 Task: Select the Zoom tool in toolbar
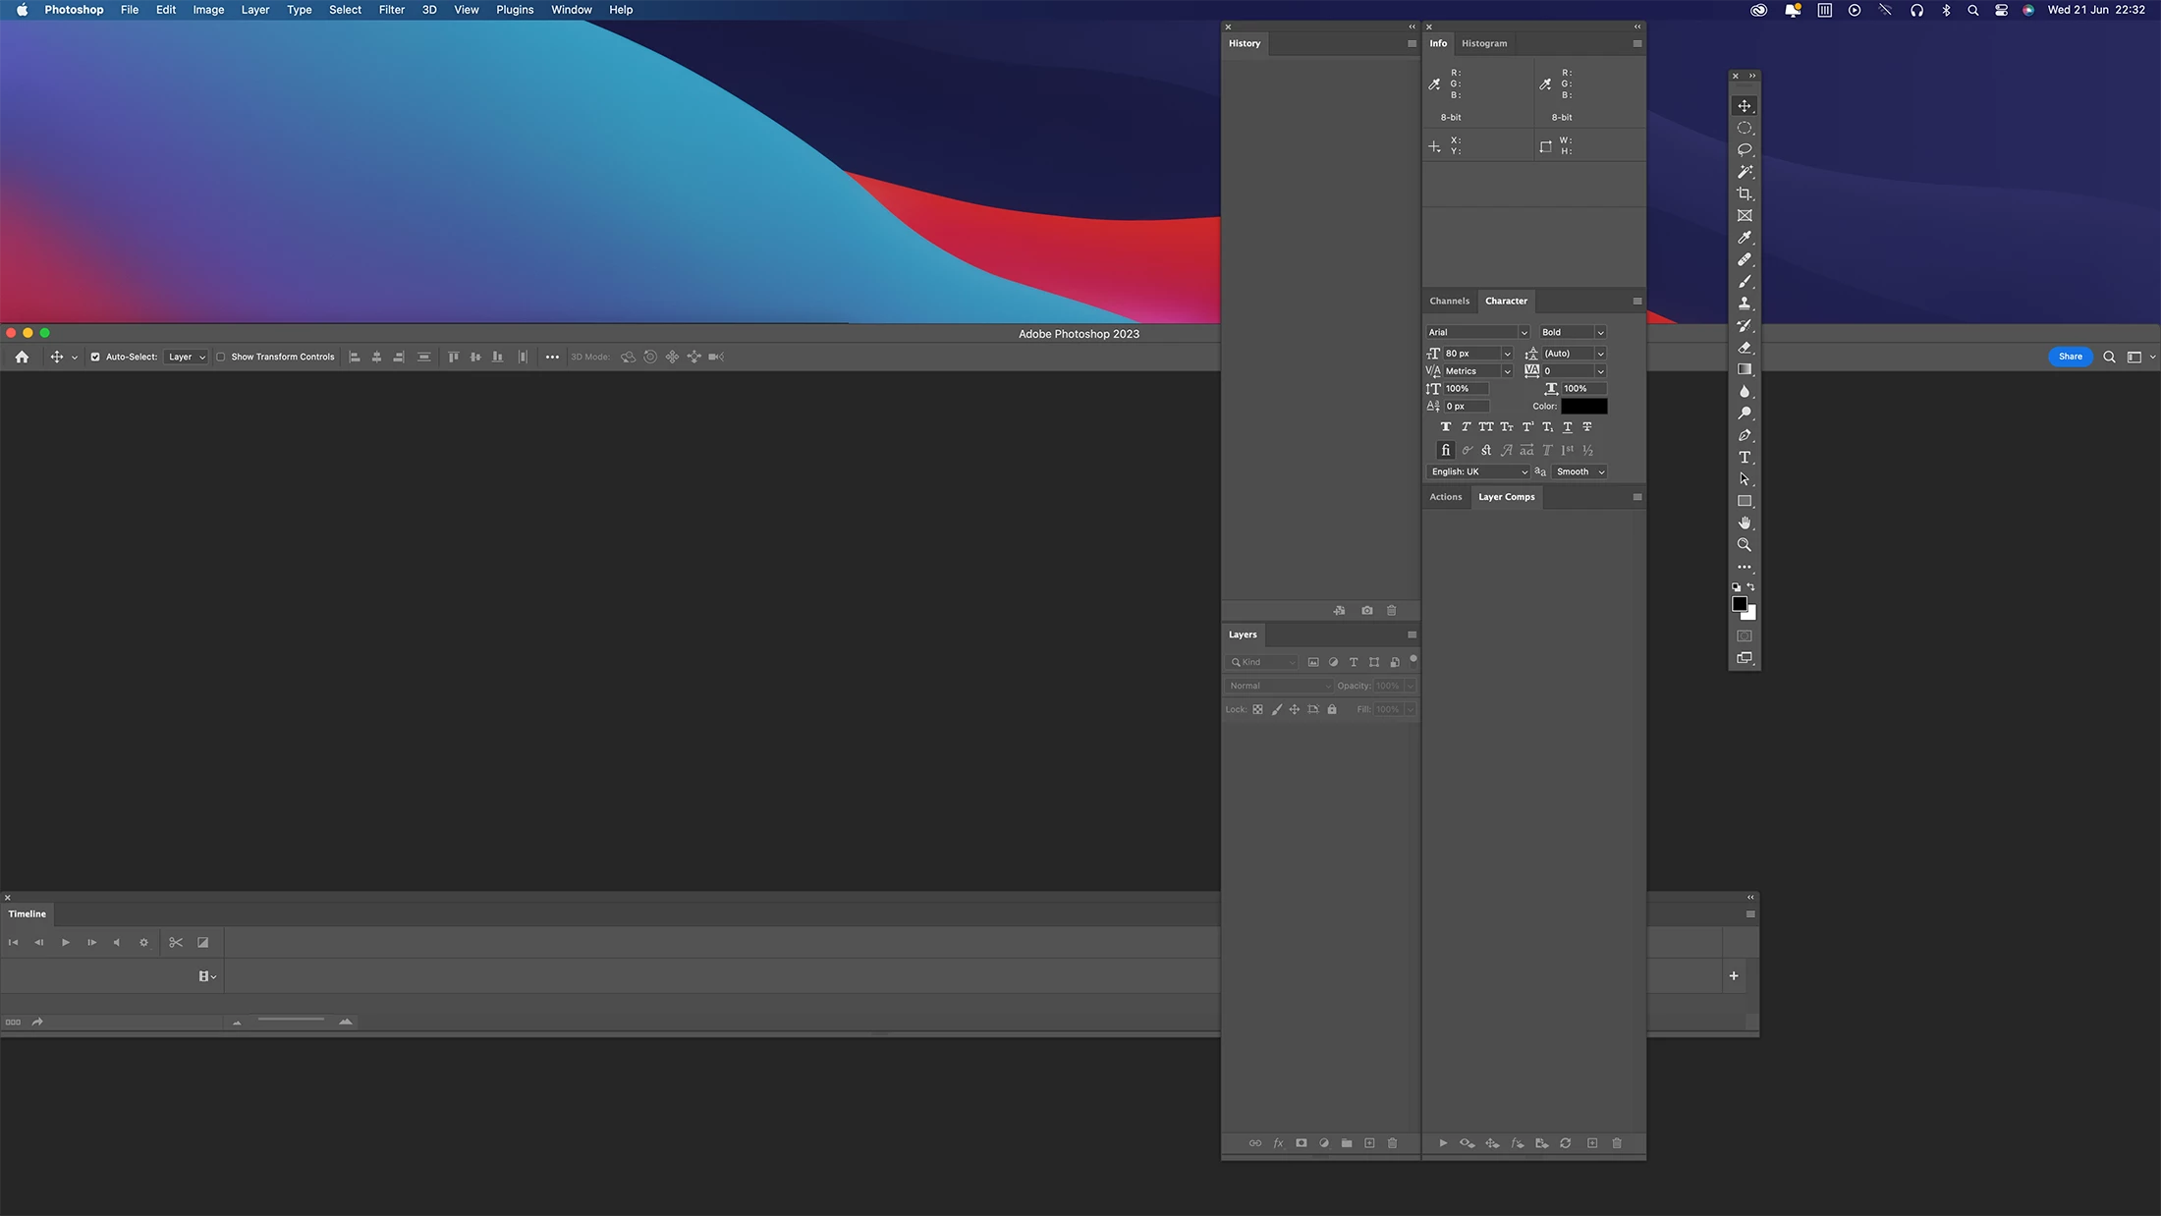click(x=1744, y=545)
